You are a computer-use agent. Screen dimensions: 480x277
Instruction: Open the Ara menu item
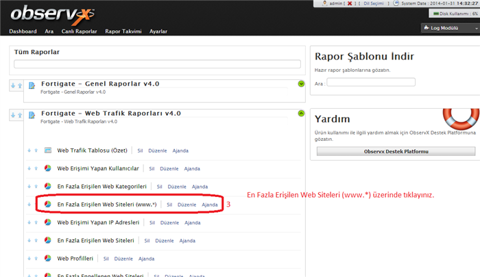point(49,31)
